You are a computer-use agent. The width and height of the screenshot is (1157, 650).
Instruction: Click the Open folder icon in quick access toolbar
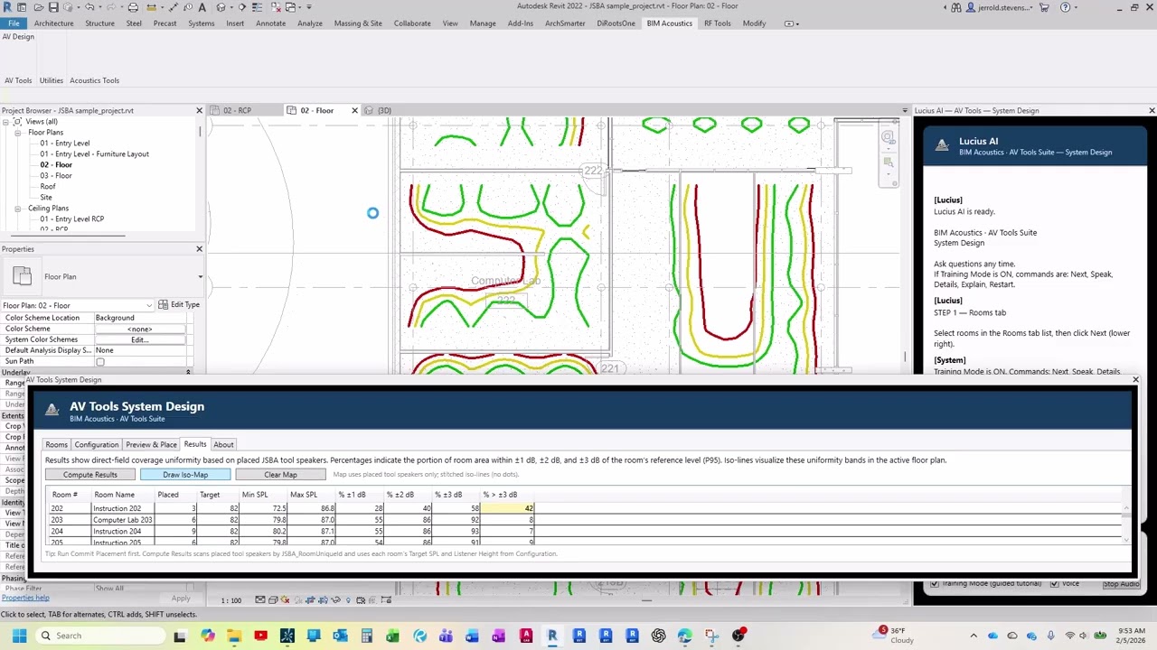click(38, 7)
